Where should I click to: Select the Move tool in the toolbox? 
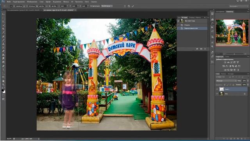point(4,14)
